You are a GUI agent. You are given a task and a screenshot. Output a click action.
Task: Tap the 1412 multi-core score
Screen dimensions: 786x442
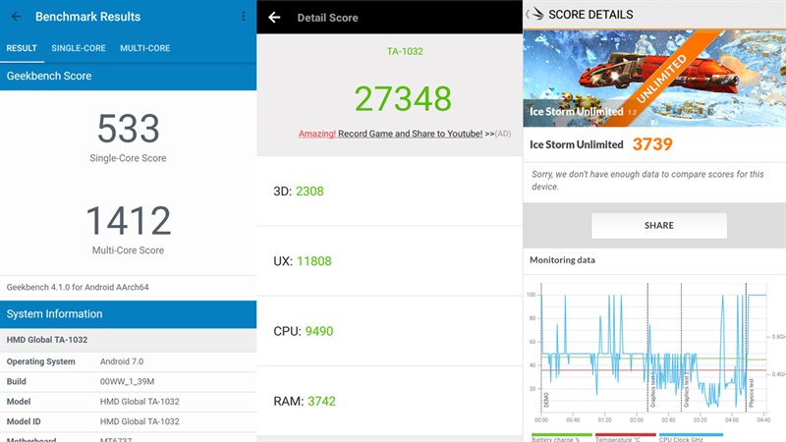(129, 221)
